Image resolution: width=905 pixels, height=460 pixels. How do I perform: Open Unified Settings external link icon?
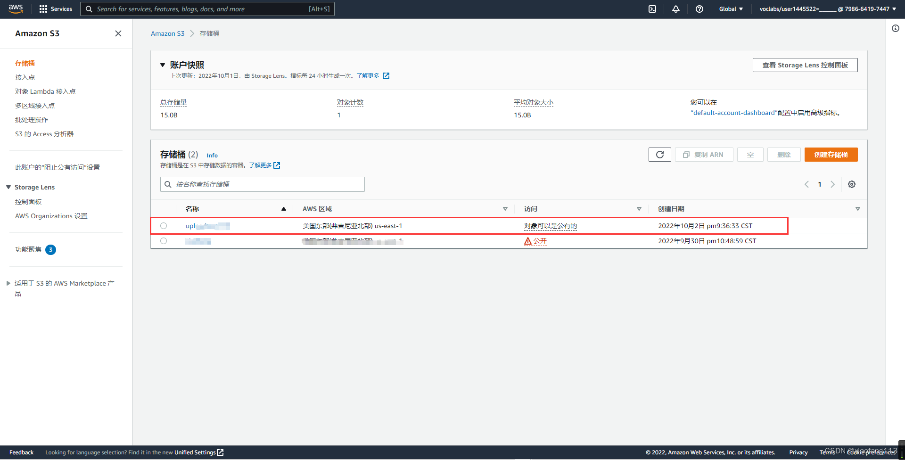220,452
